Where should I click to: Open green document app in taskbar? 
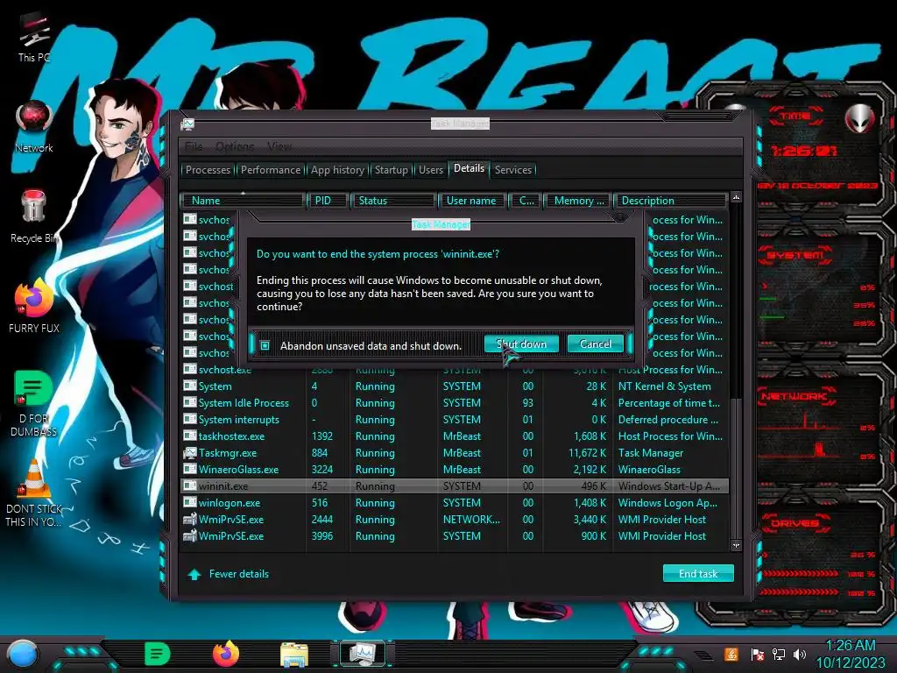click(157, 654)
